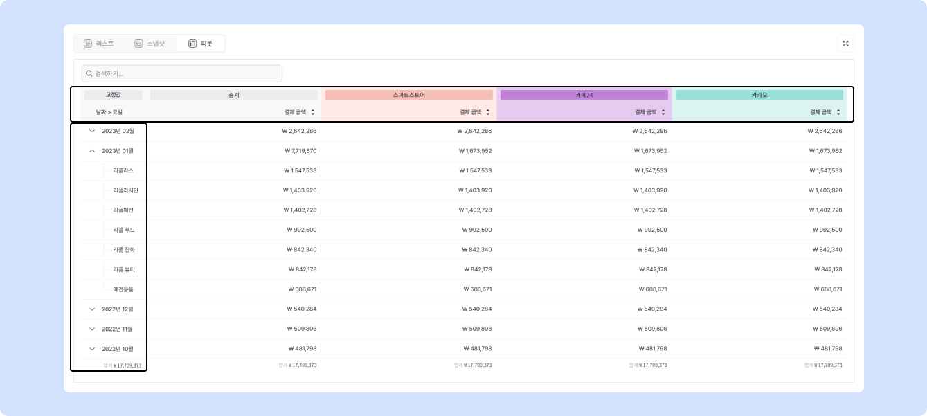
Task: Select the purple 카페24 column header
Action: (584, 95)
